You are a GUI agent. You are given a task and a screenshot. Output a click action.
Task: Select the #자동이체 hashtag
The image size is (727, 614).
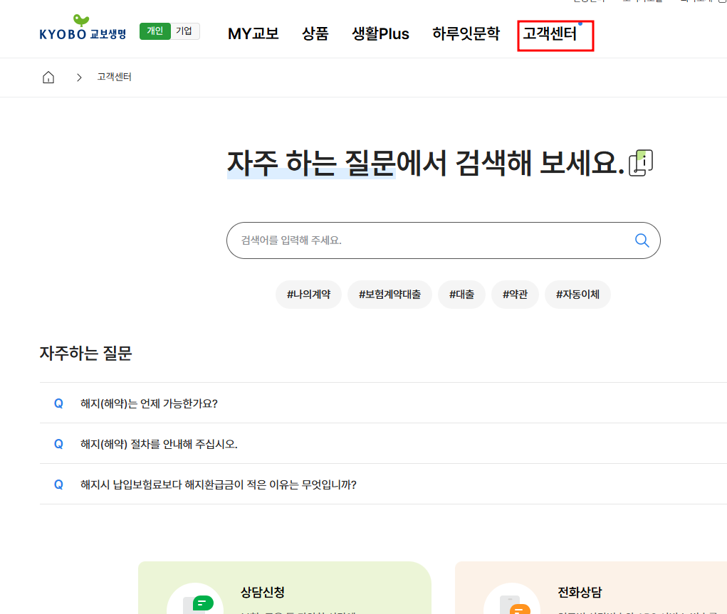coord(577,295)
